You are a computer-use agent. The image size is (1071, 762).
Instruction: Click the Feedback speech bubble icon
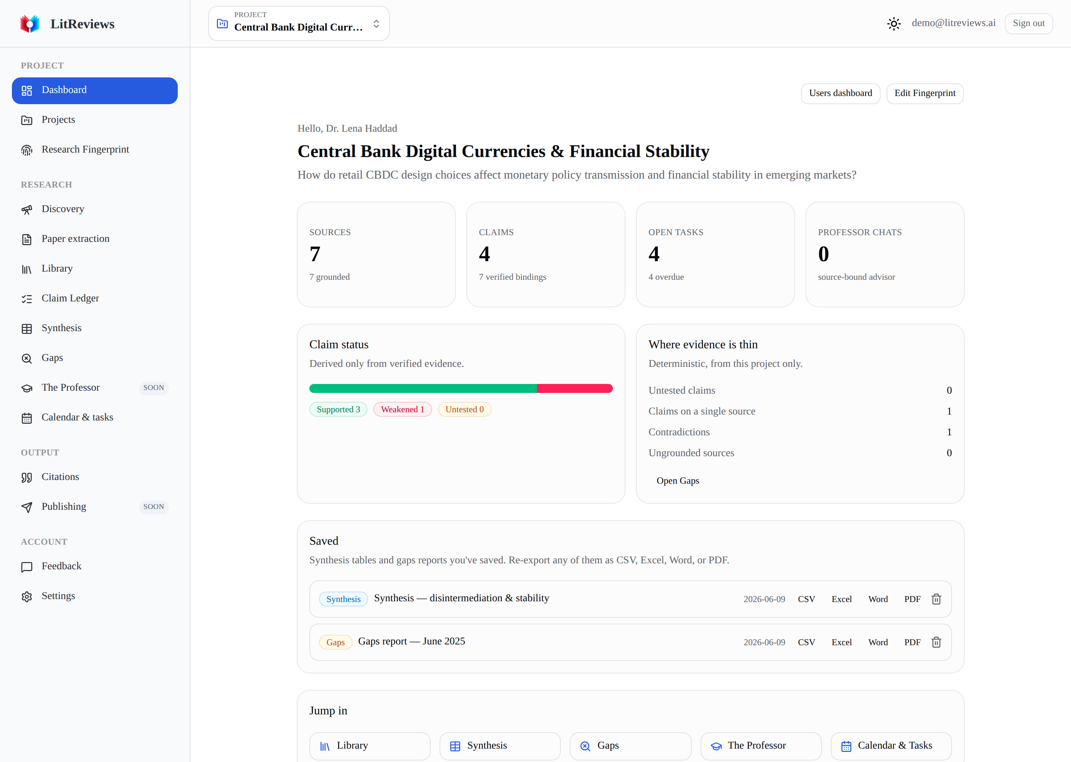(x=27, y=567)
